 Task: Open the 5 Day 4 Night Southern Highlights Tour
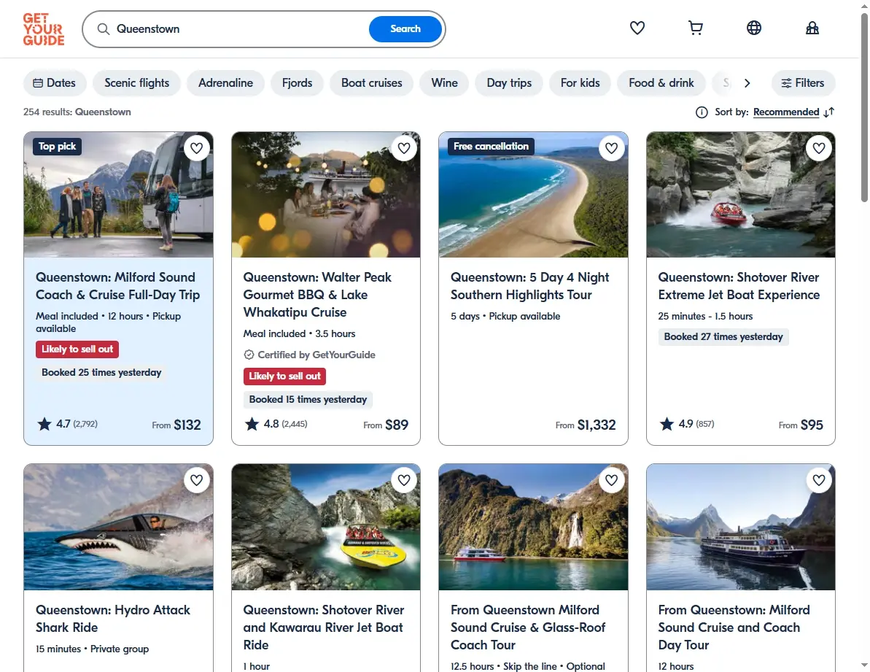click(530, 286)
